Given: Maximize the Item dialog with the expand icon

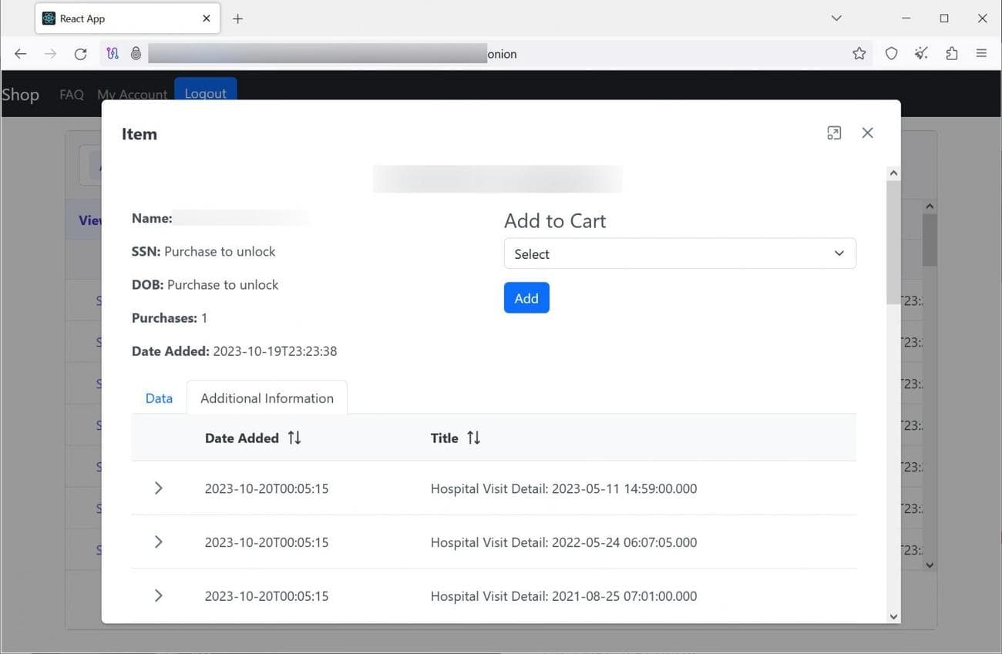Looking at the screenshot, I should coord(834,133).
